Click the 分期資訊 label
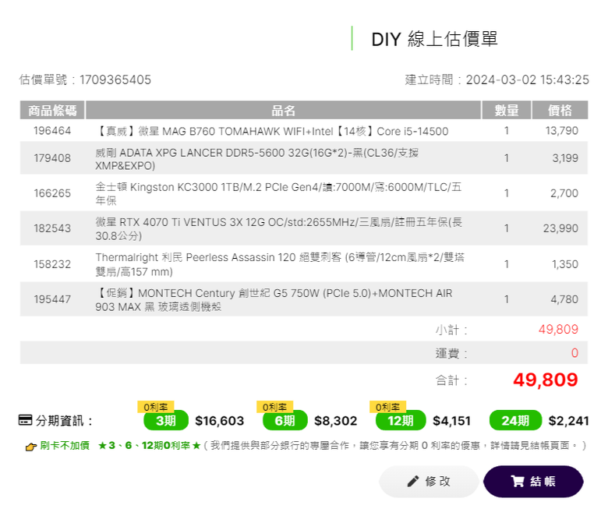The height and width of the screenshot is (516, 608). tap(64, 421)
